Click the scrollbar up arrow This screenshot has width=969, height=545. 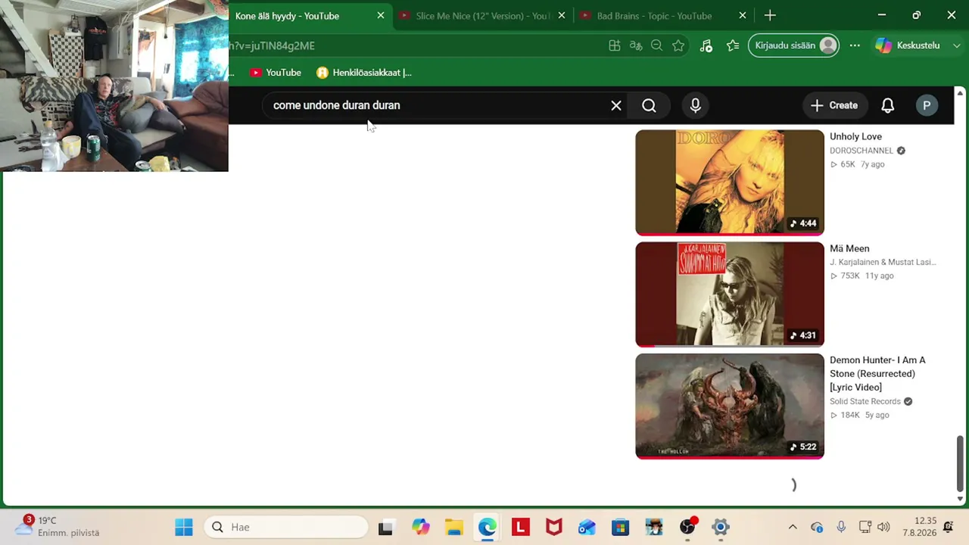click(x=960, y=92)
